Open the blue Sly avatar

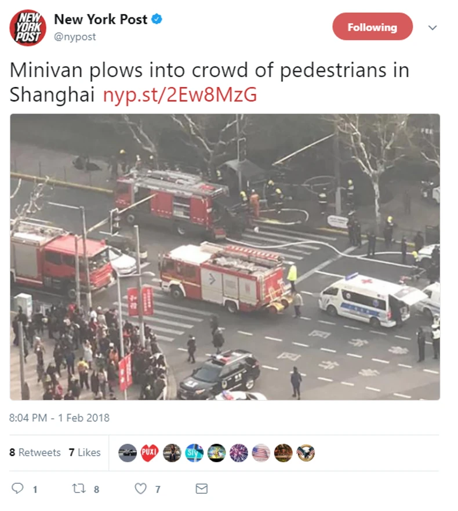[194, 452]
